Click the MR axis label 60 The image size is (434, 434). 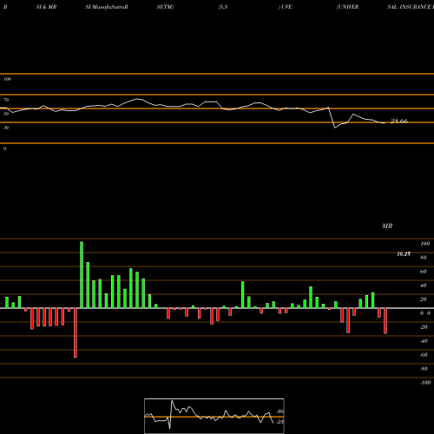point(424,272)
